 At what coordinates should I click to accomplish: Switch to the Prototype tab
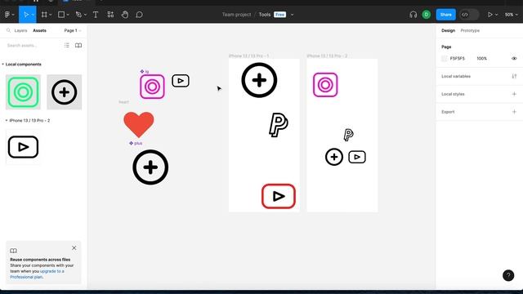[470, 30]
